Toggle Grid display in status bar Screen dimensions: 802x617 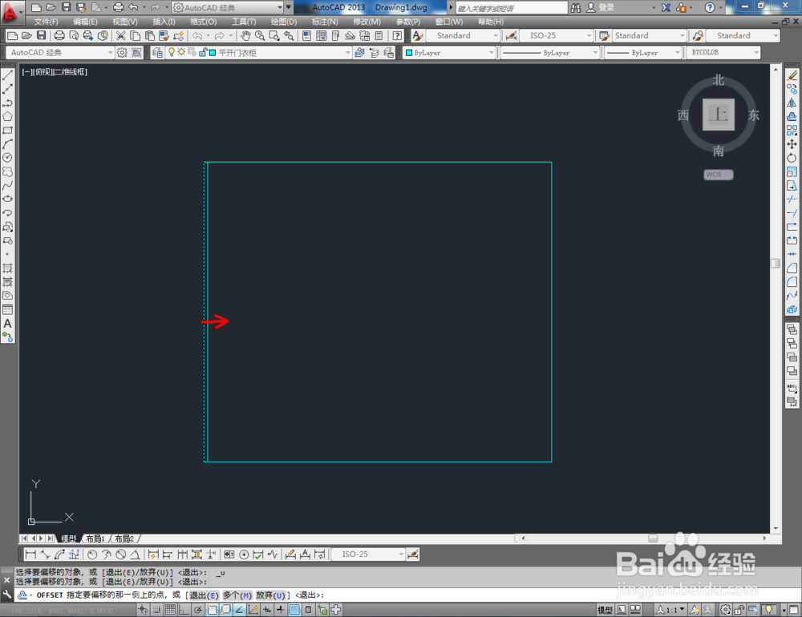click(x=170, y=609)
